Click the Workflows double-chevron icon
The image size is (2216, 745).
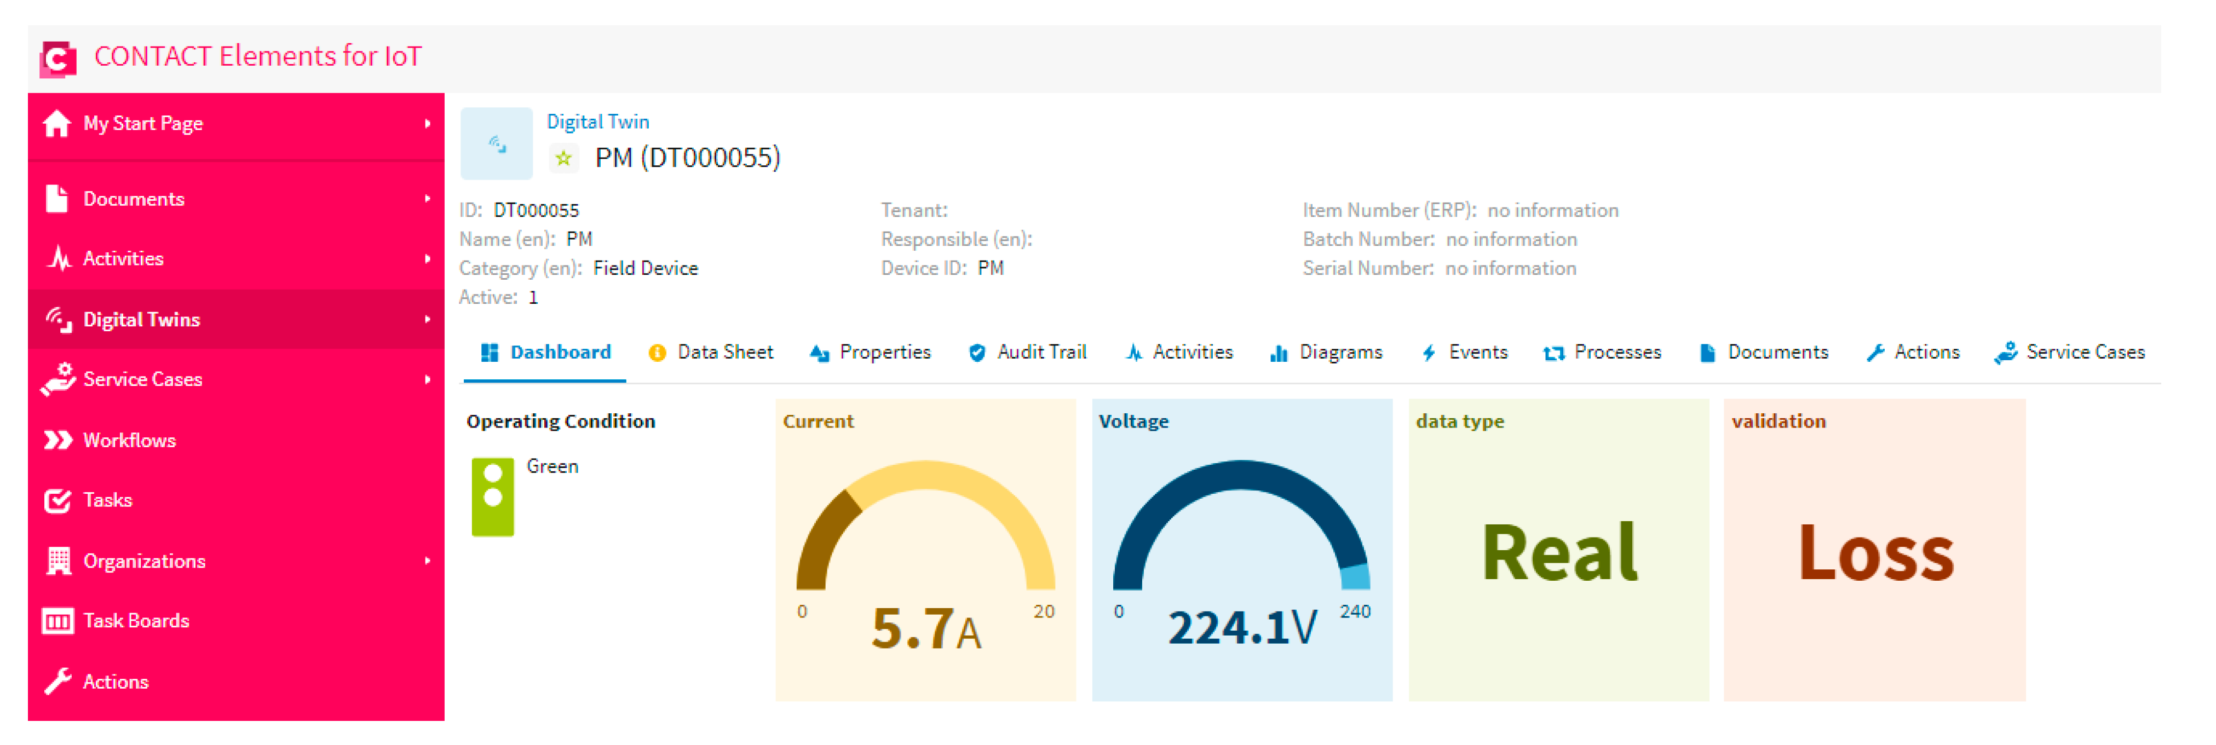coord(57,441)
